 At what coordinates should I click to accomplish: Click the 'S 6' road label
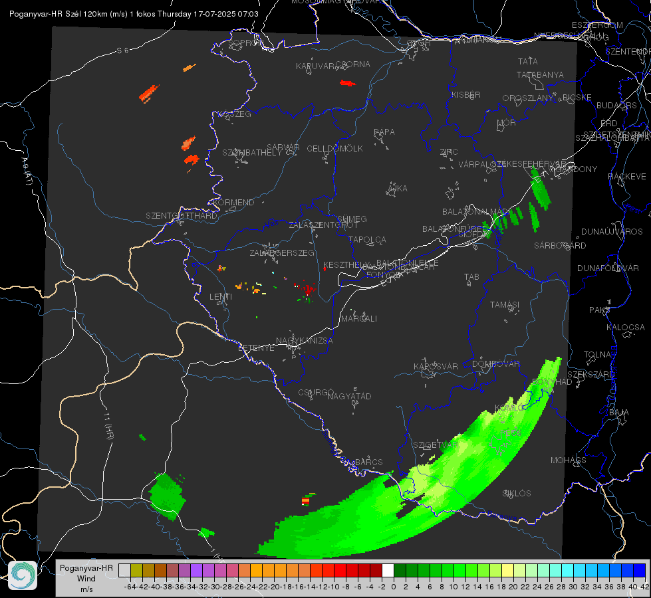(x=122, y=50)
